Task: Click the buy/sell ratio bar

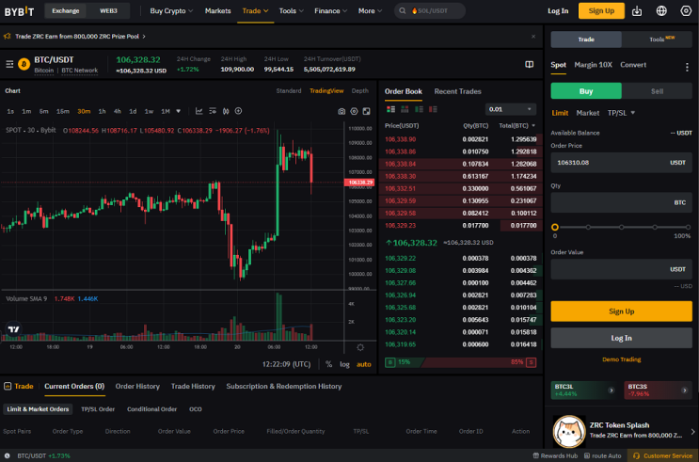Action: pyautogui.click(x=460, y=362)
